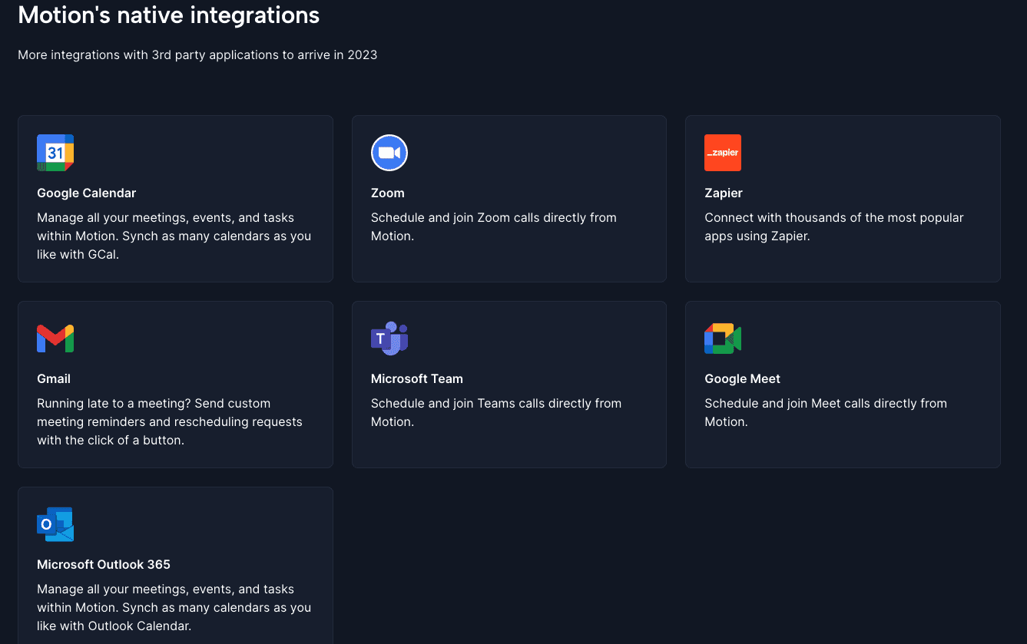The image size is (1027, 644).
Task: Click the Motion's native integrations heading
Action: pyautogui.click(x=168, y=15)
